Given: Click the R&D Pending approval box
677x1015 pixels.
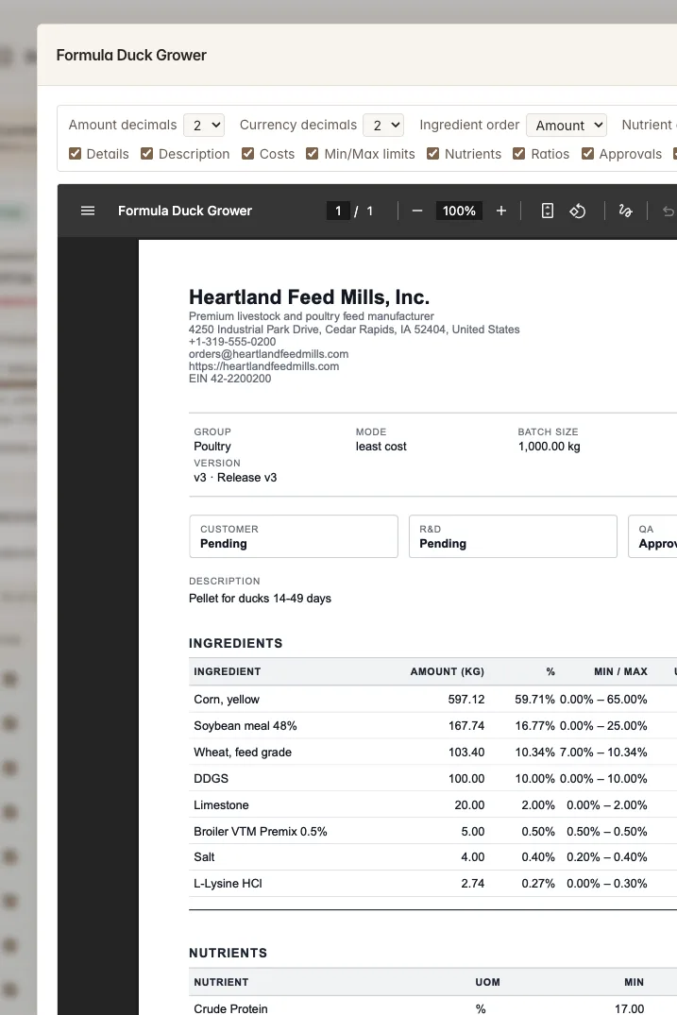Looking at the screenshot, I should pyautogui.click(x=514, y=536).
